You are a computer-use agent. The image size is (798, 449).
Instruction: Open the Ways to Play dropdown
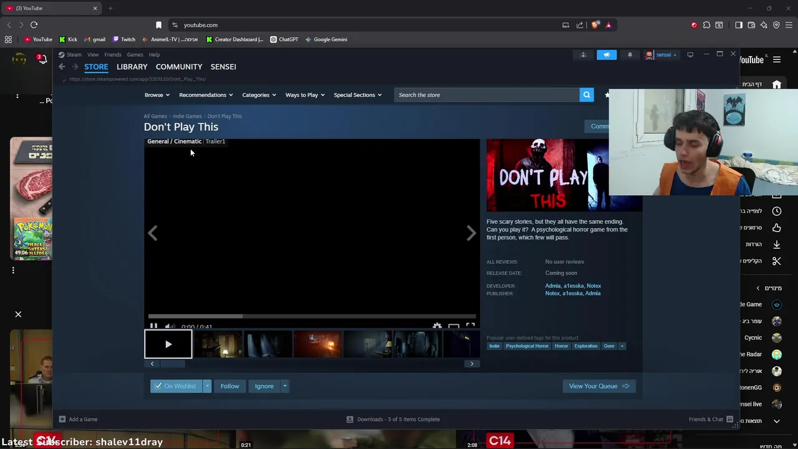click(305, 95)
